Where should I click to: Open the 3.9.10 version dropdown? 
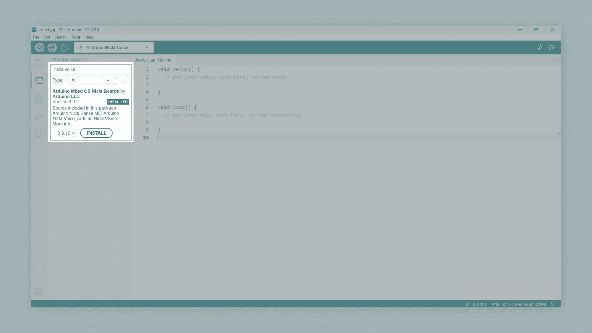coord(66,133)
